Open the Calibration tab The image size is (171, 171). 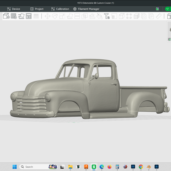coord(60,9)
